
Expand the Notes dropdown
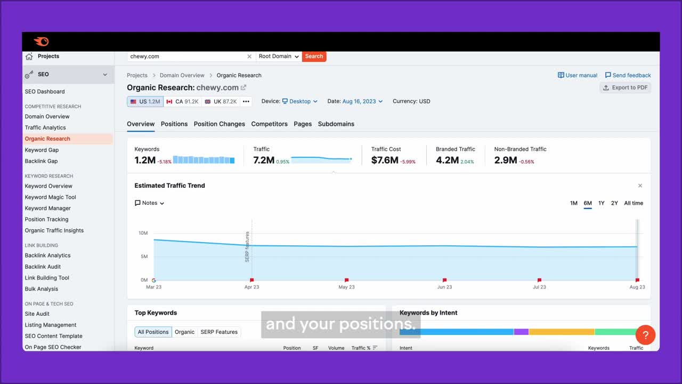pyautogui.click(x=150, y=203)
